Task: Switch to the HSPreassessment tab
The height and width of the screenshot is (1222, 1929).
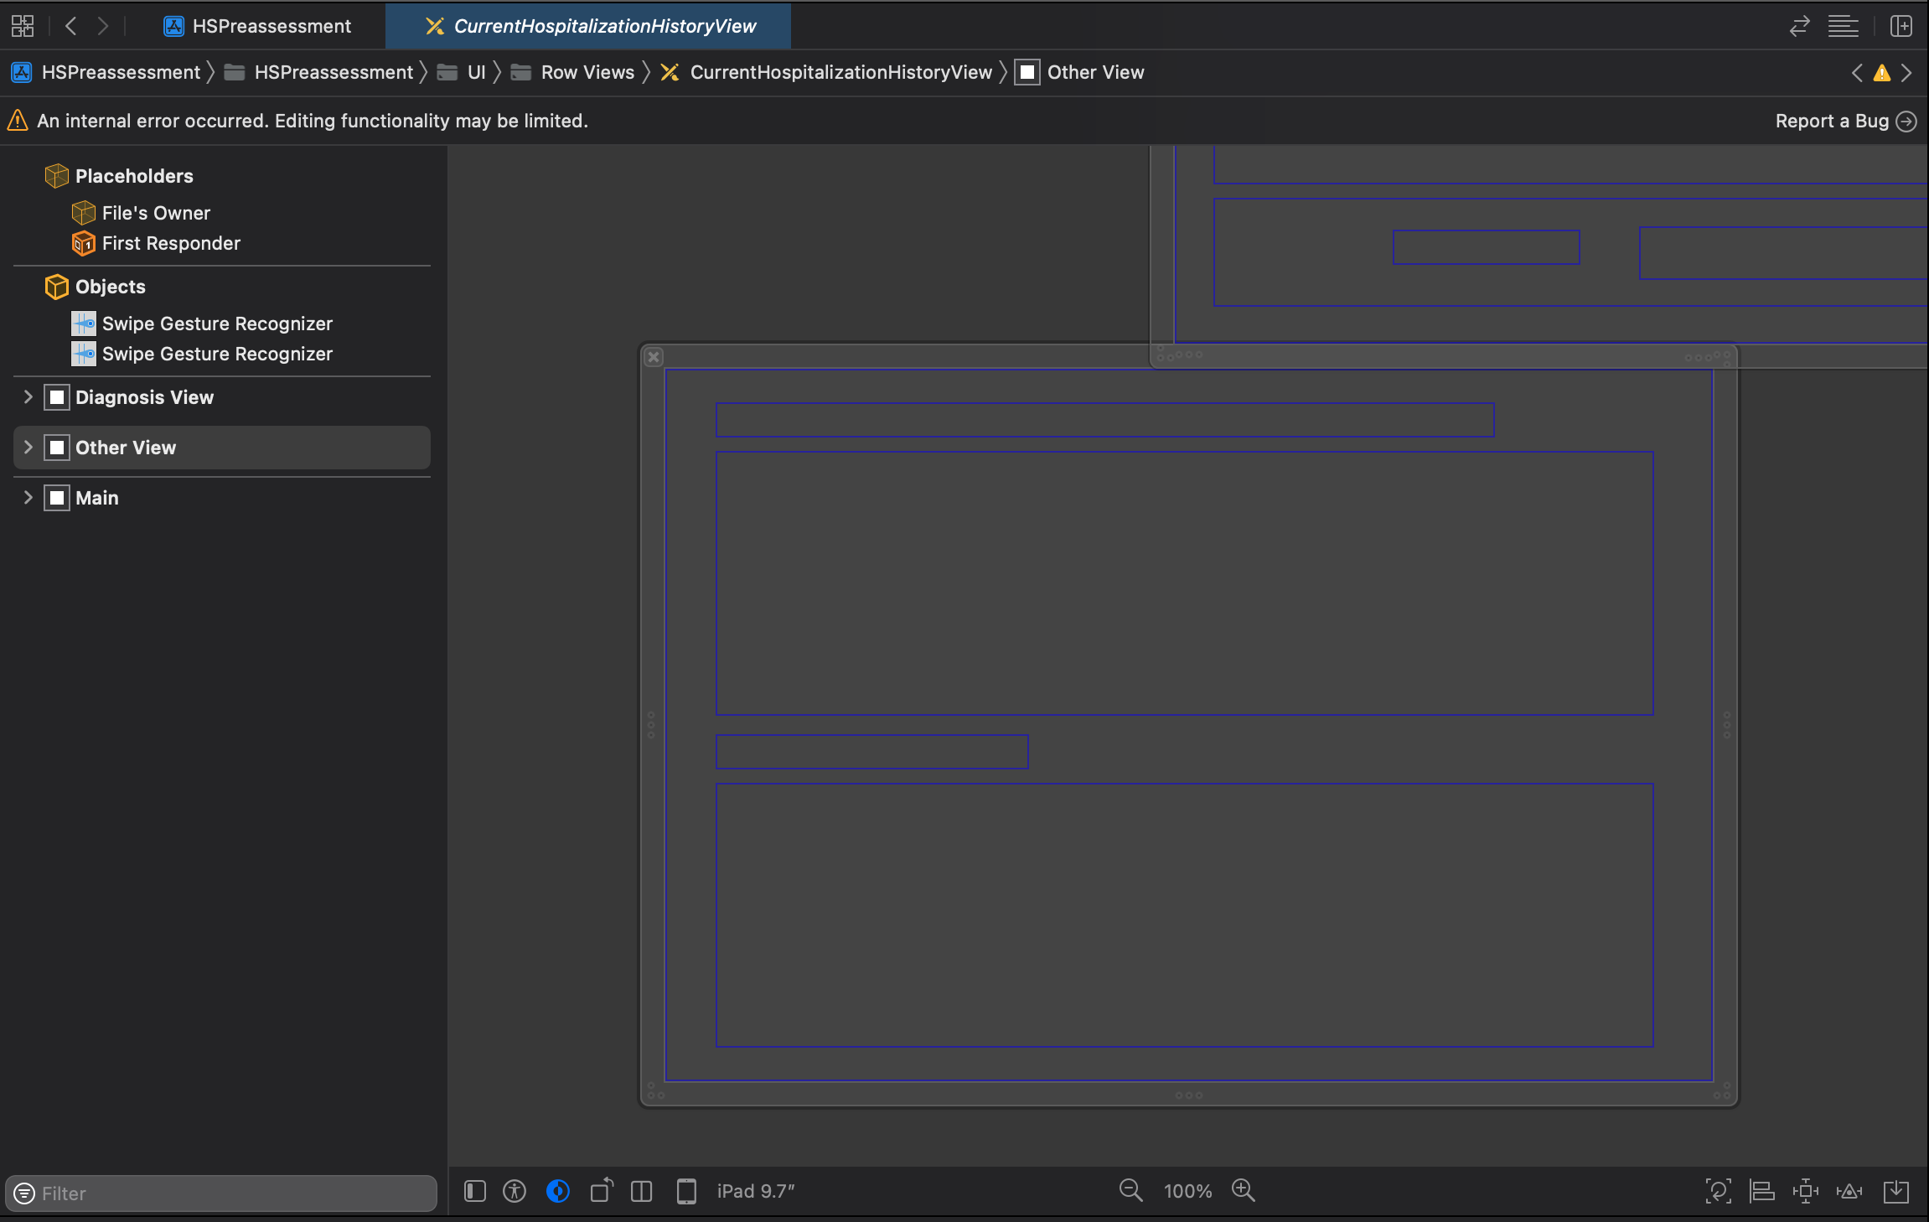Action: click(x=258, y=26)
